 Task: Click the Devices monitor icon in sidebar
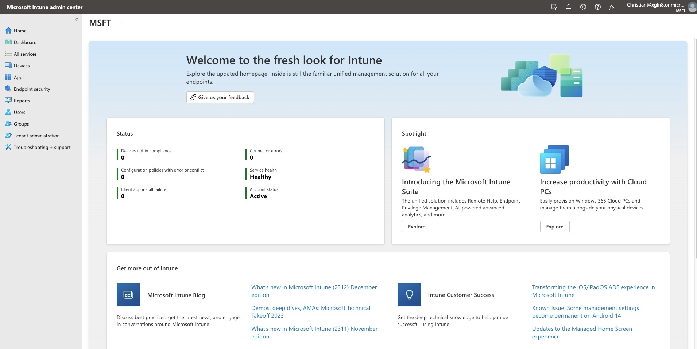pyautogui.click(x=8, y=66)
